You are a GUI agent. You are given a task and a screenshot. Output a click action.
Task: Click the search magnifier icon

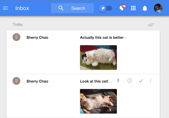click(x=61, y=8)
